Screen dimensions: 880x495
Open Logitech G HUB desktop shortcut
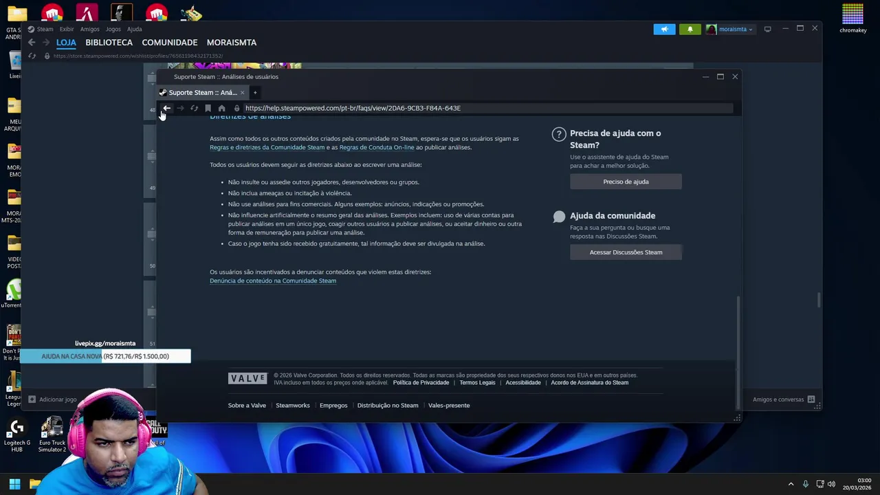16,434
